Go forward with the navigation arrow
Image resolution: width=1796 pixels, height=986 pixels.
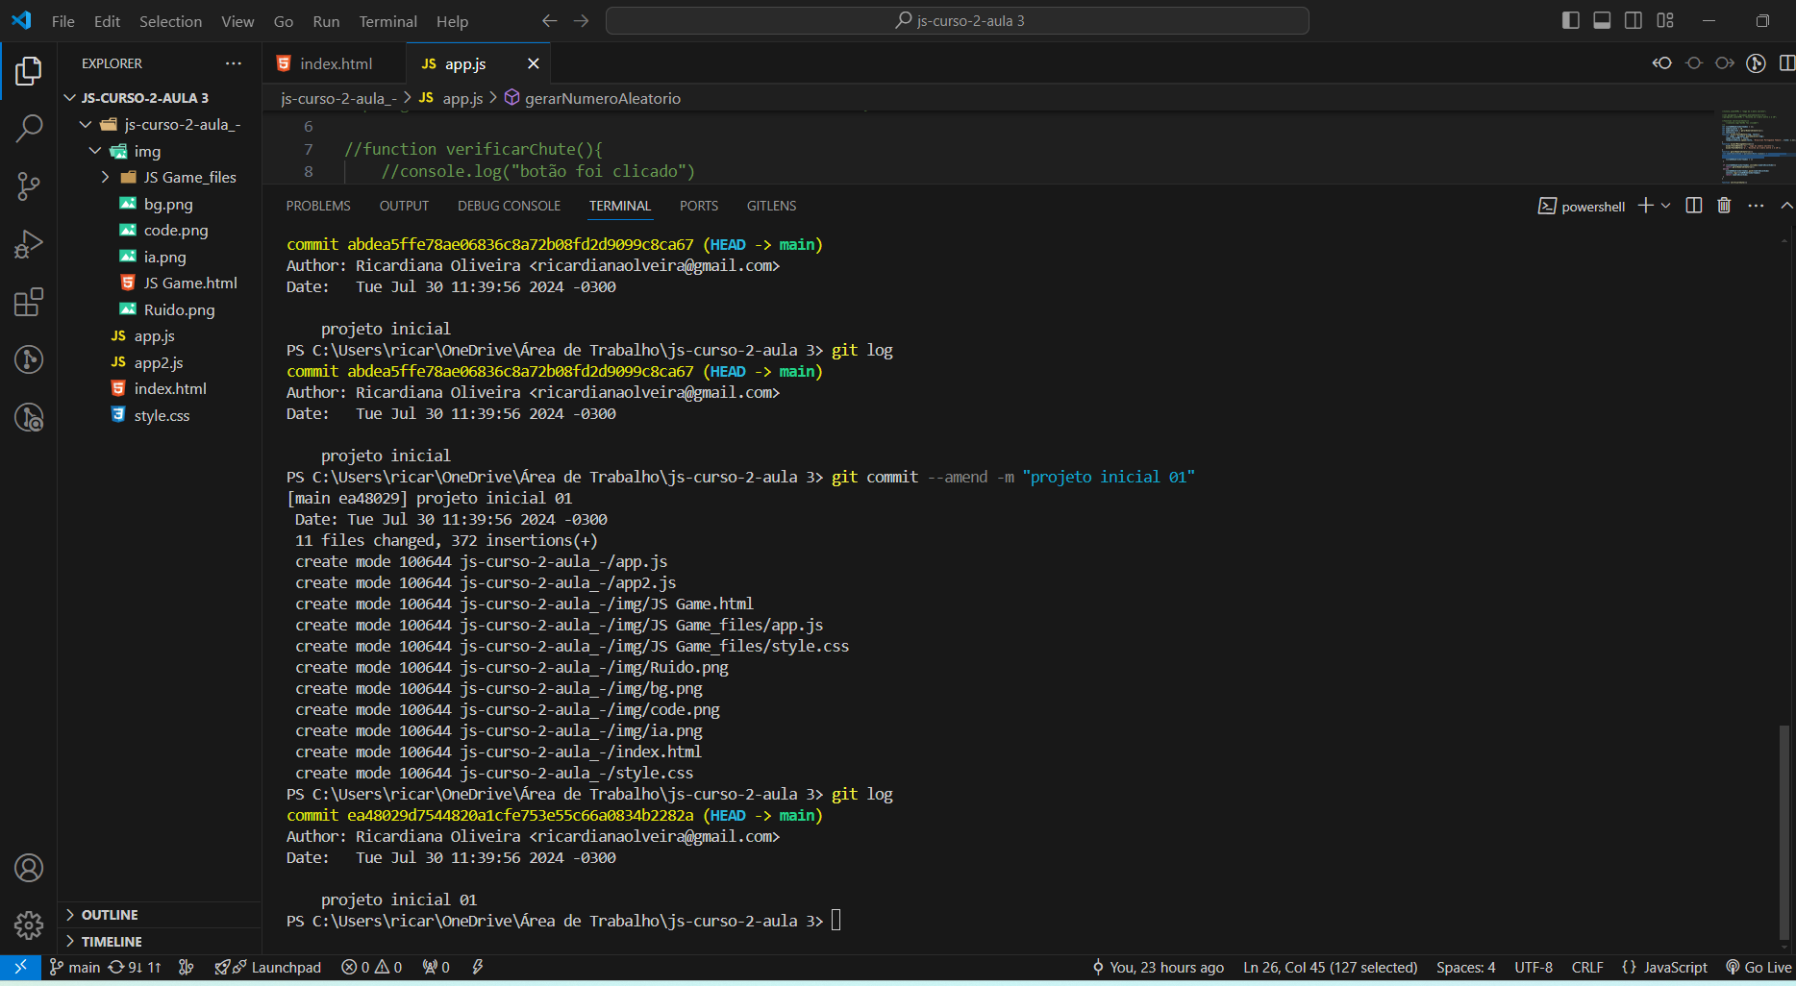[581, 20]
